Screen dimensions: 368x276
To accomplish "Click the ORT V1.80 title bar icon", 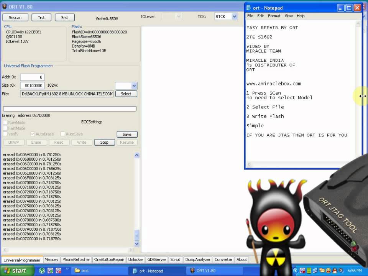I will click(x=5, y=7).
